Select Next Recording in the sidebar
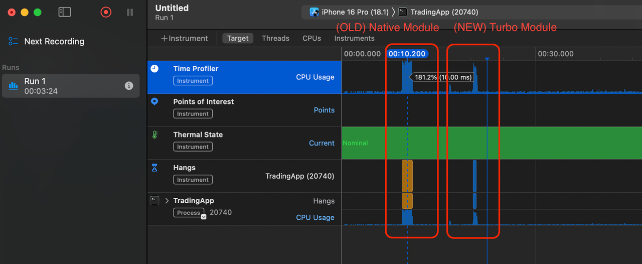Screen dimensions: 642x264 pos(54,42)
